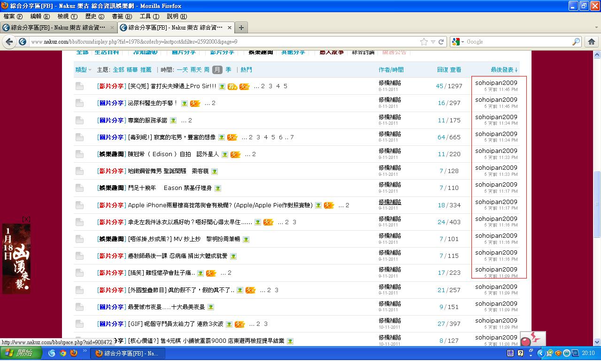Open the Firefox home page icon

coord(591,42)
